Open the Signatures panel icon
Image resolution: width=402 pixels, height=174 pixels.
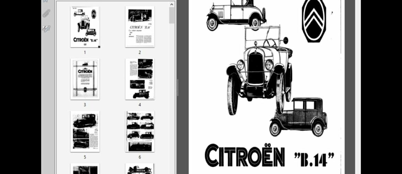[x=46, y=28]
